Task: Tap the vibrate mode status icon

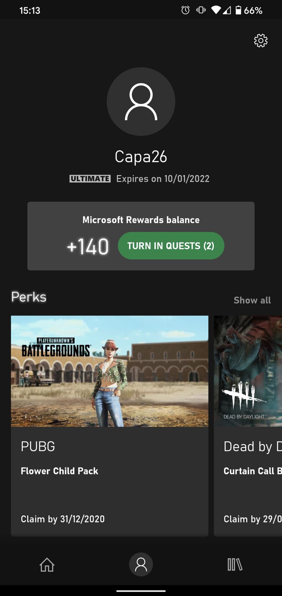Action: point(201,10)
